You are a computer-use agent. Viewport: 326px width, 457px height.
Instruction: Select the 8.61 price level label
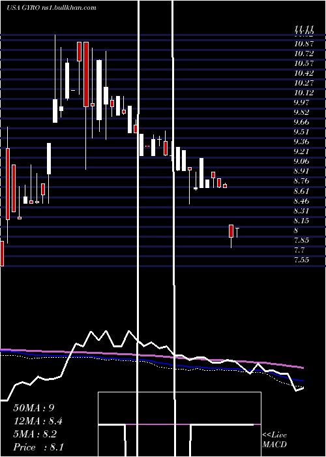(302, 191)
